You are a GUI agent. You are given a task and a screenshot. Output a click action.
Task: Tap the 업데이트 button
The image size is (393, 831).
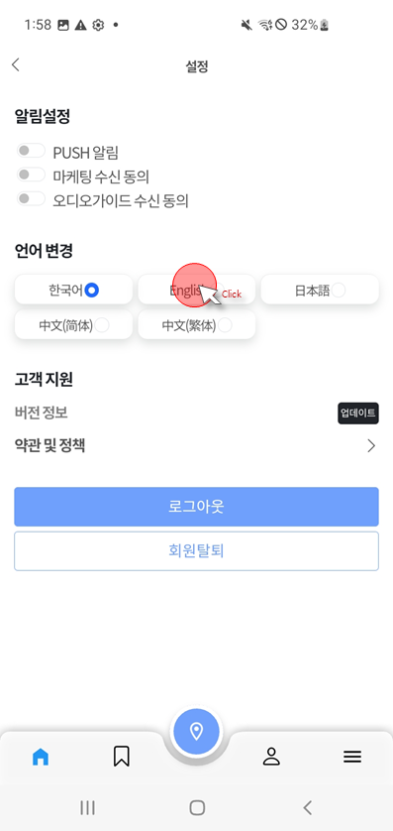point(358,413)
